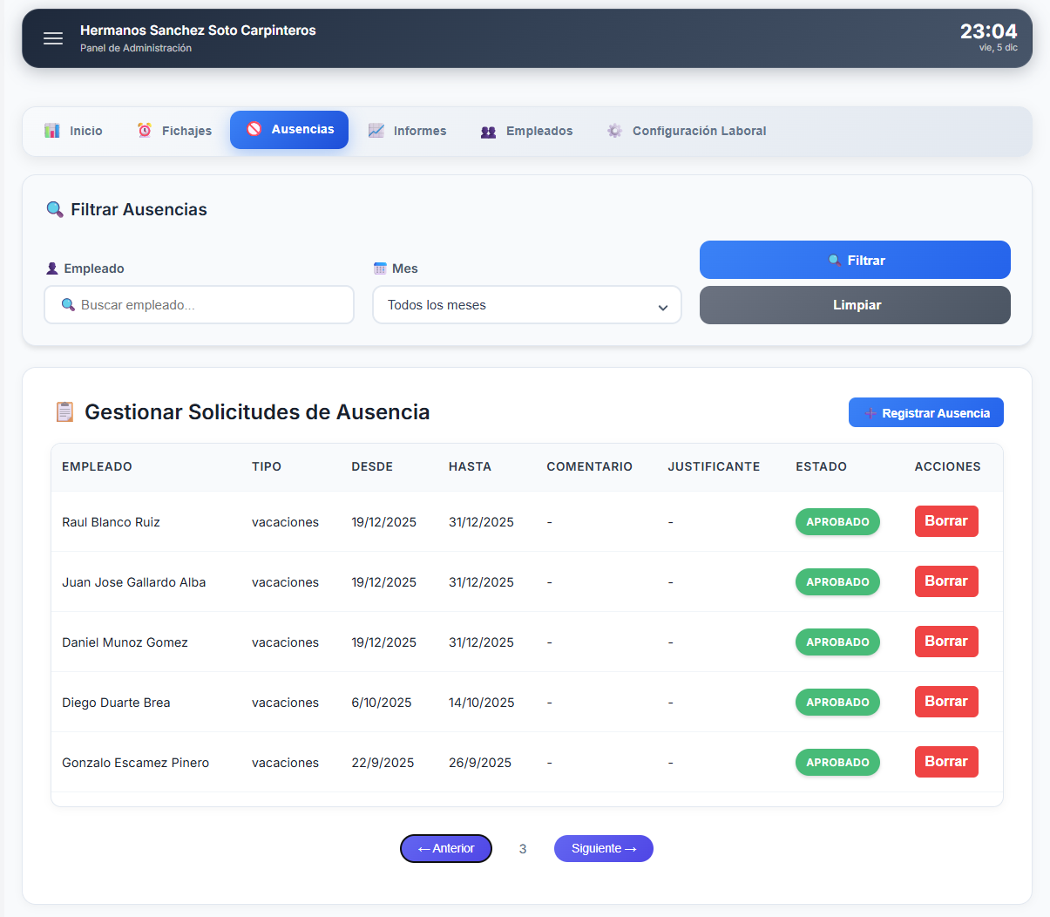1050x917 pixels.
Task: Click the chevron arrow in Todos los meses
Action: [663, 307]
